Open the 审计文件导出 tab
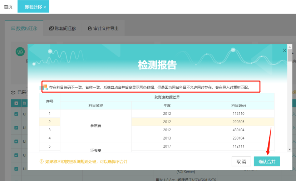296x181 pixels. click(103, 29)
